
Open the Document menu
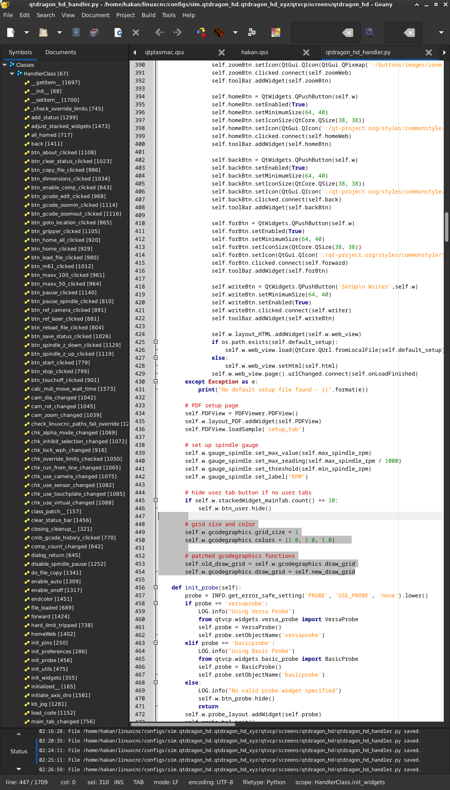[95, 15]
